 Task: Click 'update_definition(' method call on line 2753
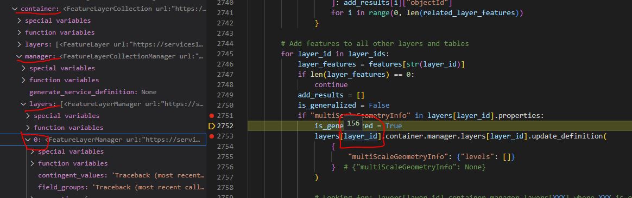[570, 136]
